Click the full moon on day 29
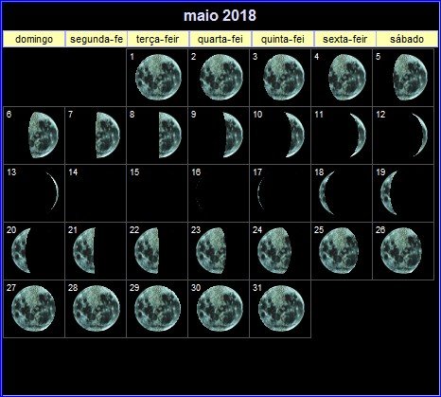Image resolution: width=441 pixels, height=397 pixels. pos(158,308)
